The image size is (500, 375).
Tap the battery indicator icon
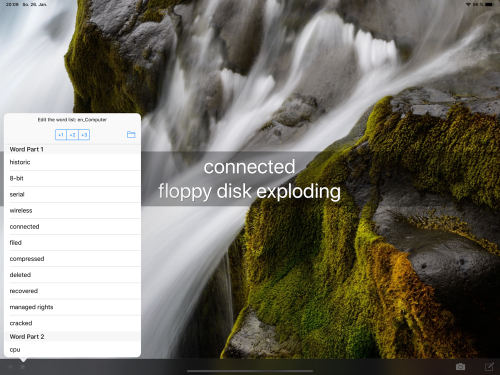click(489, 4)
